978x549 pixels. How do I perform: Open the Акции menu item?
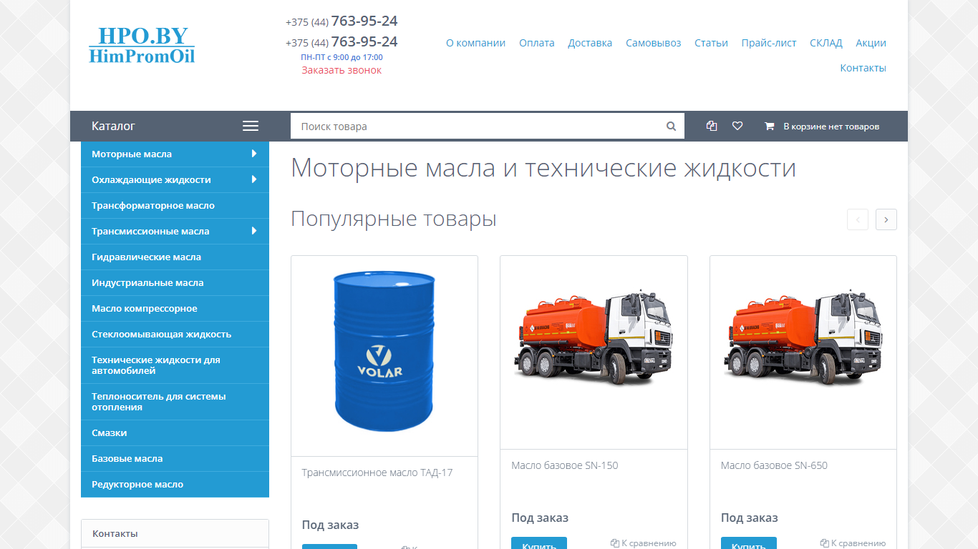pyautogui.click(x=871, y=43)
